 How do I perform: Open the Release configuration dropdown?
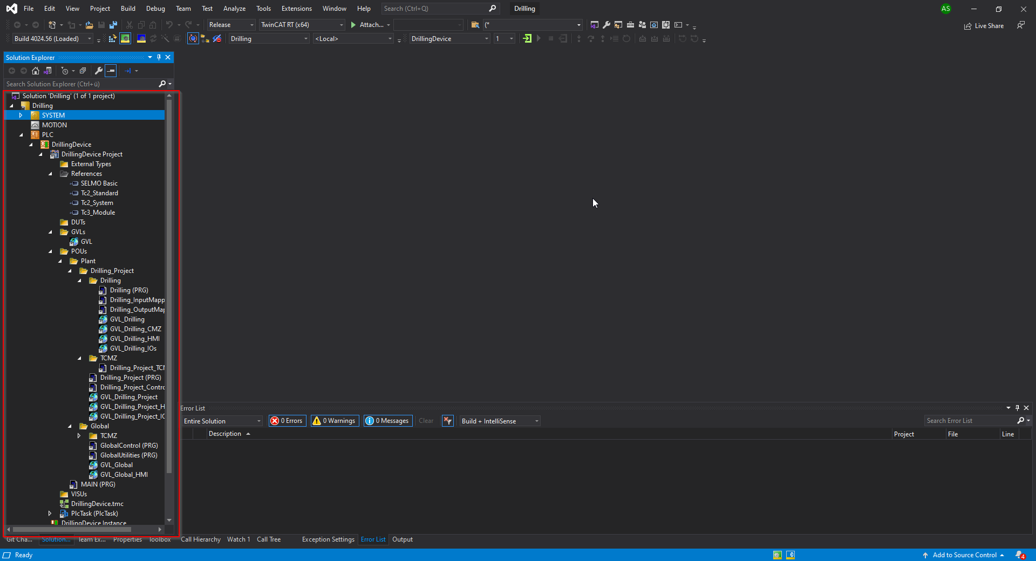pyautogui.click(x=231, y=25)
